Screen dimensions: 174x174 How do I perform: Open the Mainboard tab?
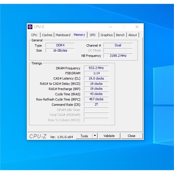(x=63, y=35)
